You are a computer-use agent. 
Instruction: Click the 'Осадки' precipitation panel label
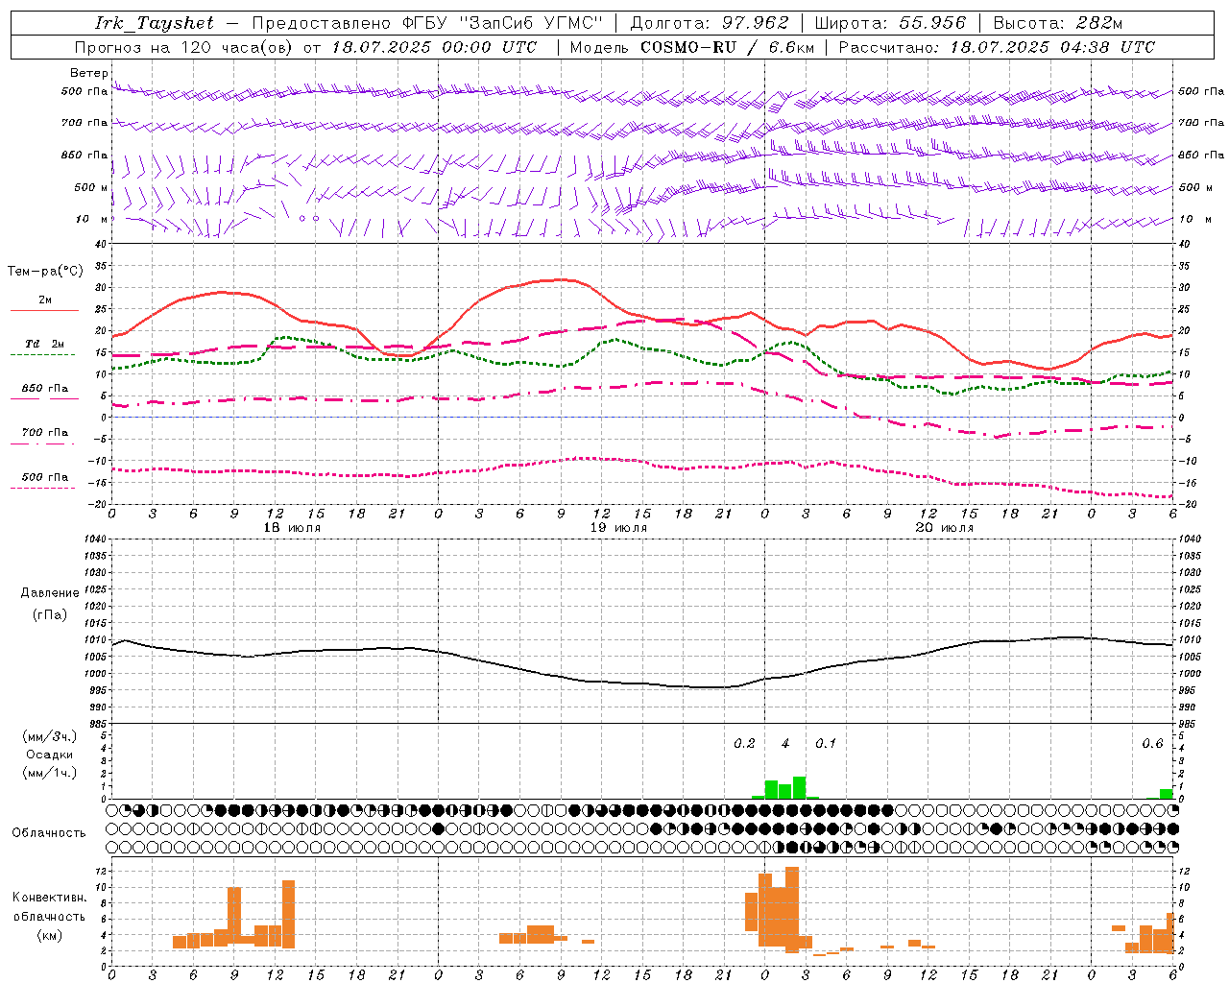pos(48,755)
